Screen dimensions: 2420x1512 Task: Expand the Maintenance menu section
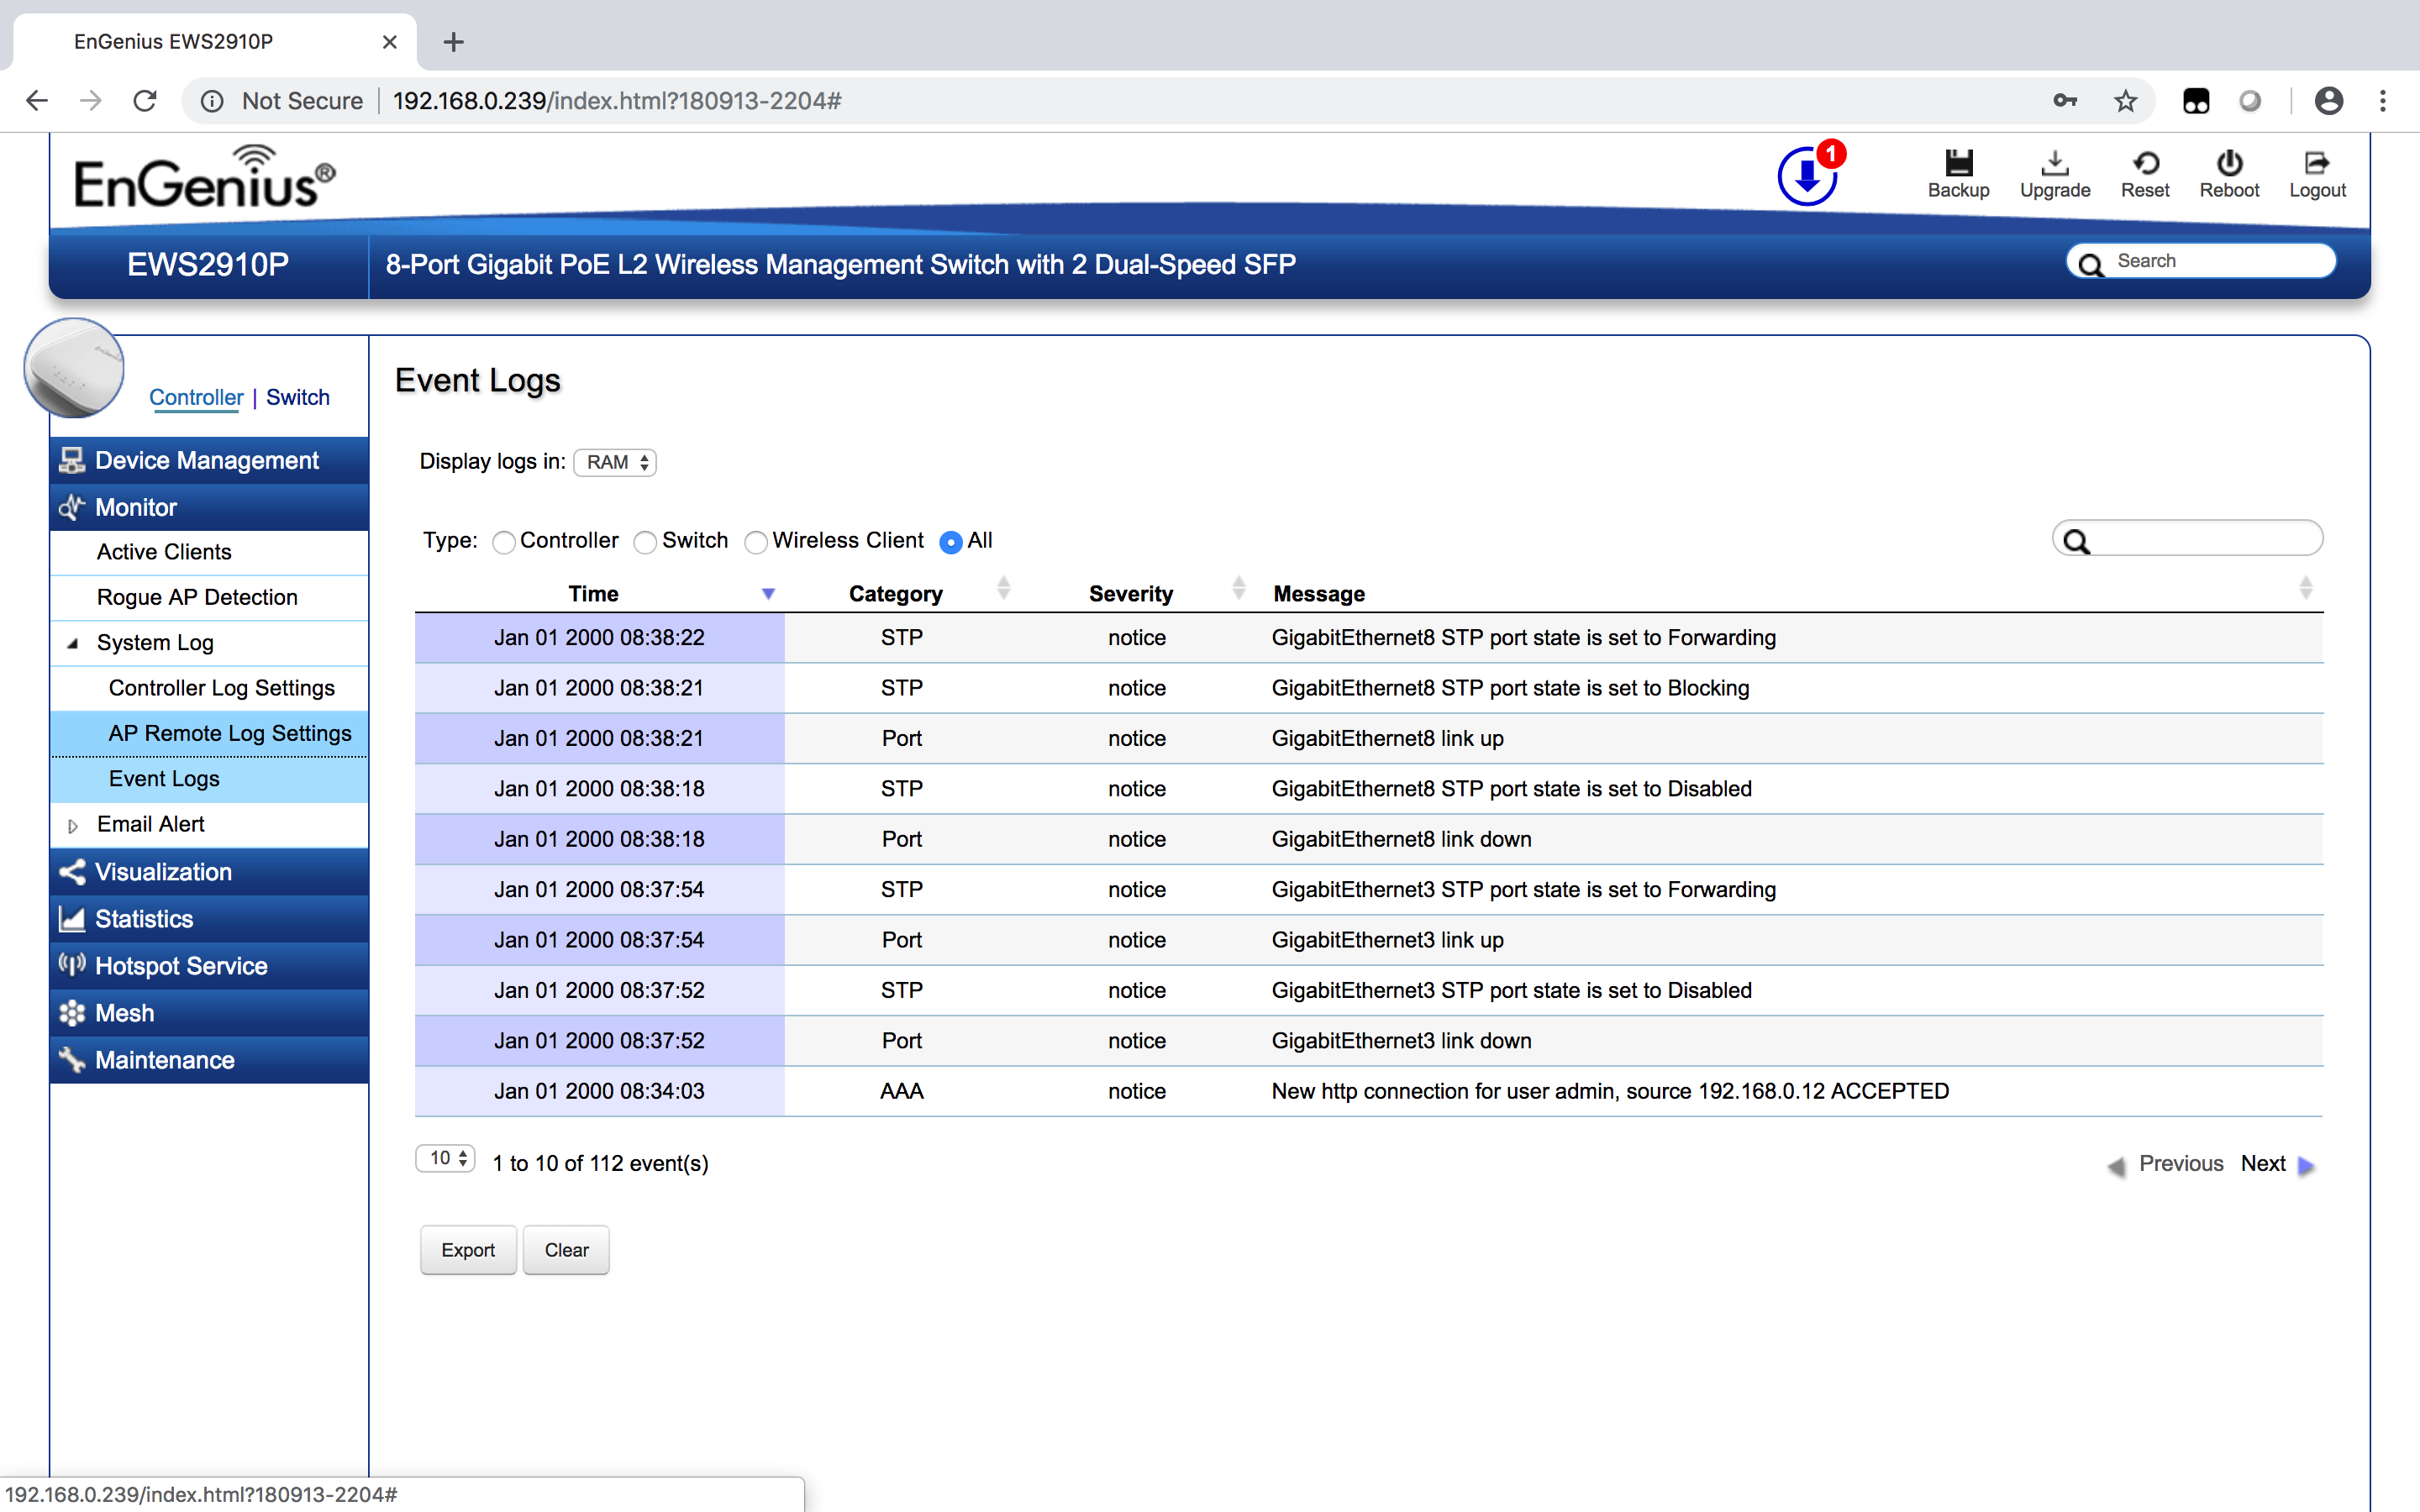coord(209,1060)
